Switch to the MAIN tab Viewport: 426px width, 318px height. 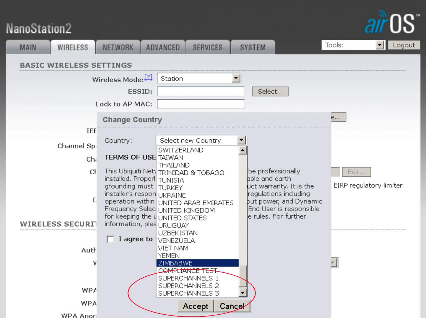coord(28,48)
